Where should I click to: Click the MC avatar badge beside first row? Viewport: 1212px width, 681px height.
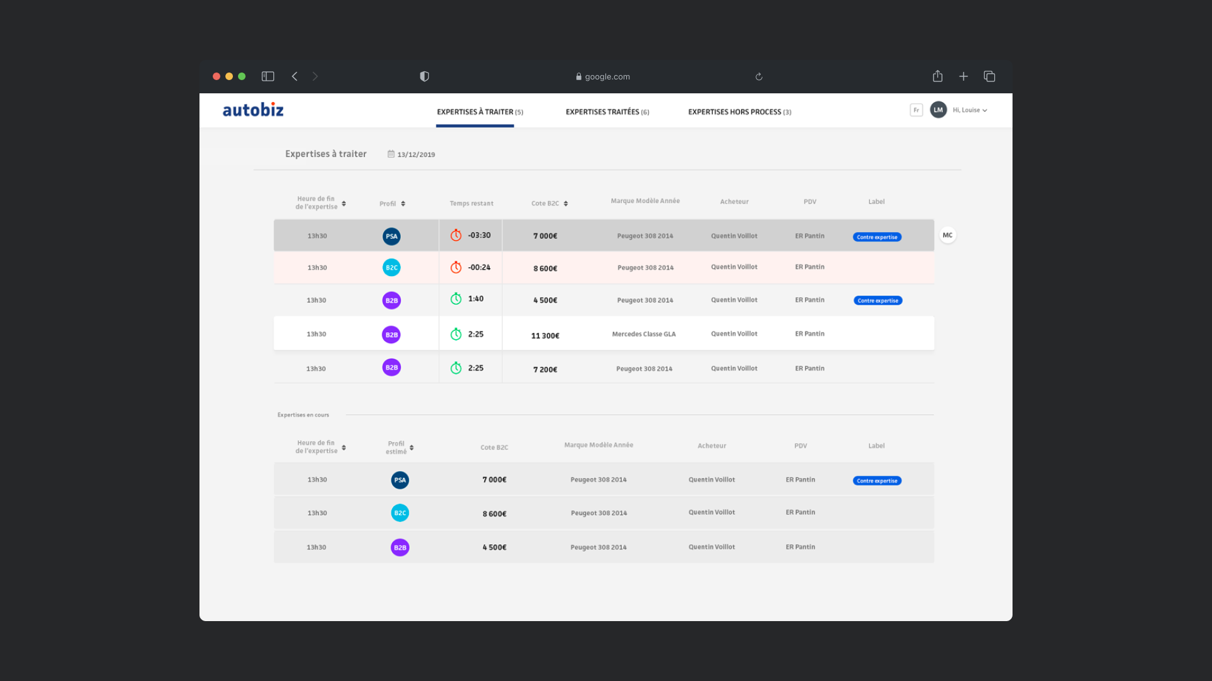click(x=948, y=235)
